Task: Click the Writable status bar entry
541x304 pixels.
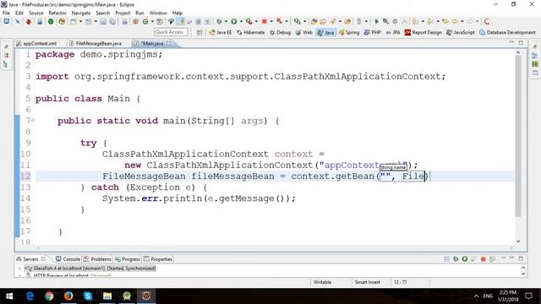Action: click(x=322, y=282)
